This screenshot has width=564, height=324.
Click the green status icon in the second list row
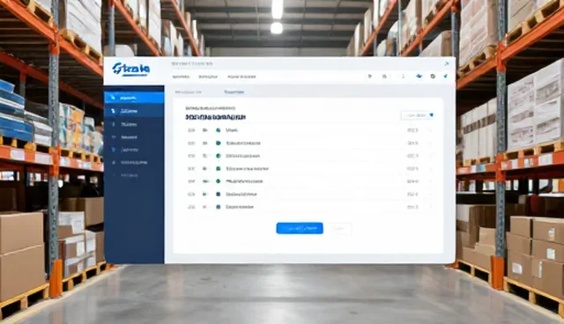tap(218, 143)
